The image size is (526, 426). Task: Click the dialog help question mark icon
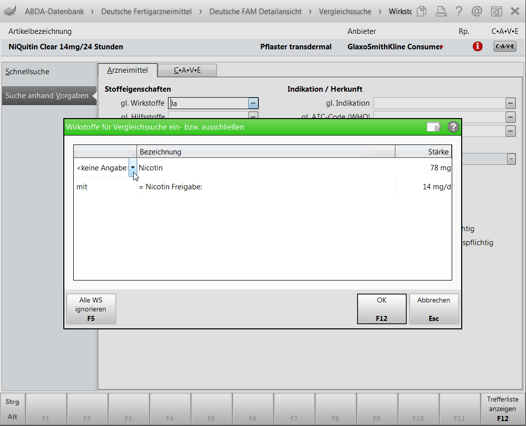453,127
